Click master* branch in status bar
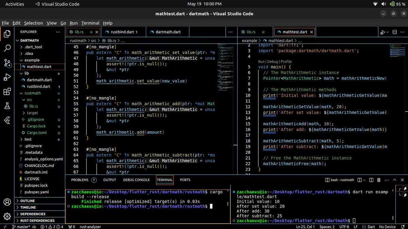Screen dimensions: 408x229 pyautogui.click(x=21, y=227)
